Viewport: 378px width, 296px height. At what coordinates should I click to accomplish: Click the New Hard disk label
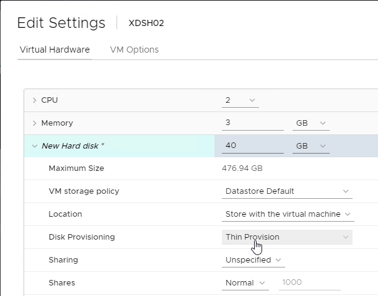73,146
